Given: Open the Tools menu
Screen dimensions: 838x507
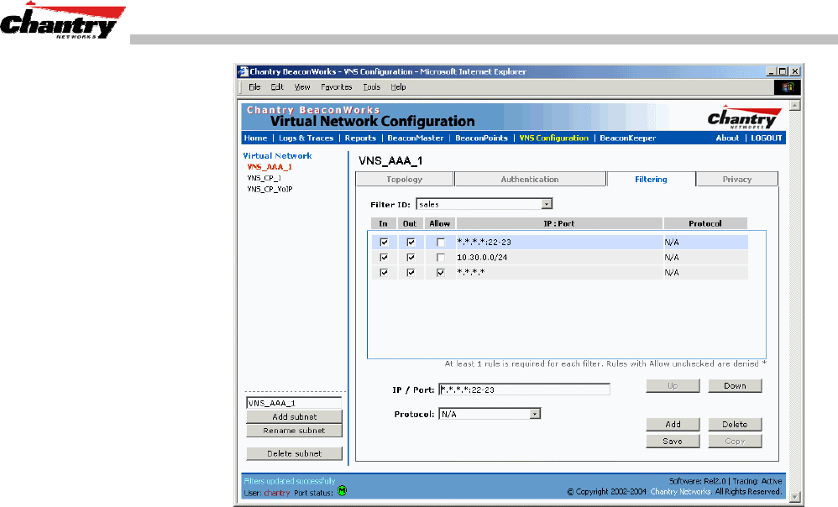Looking at the screenshot, I should tap(371, 87).
